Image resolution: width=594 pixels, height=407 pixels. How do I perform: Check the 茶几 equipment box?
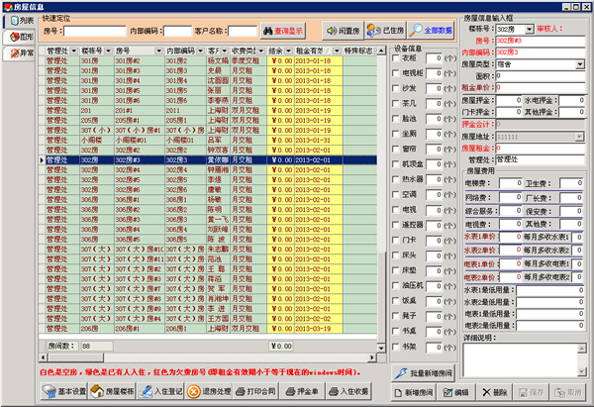pos(395,103)
